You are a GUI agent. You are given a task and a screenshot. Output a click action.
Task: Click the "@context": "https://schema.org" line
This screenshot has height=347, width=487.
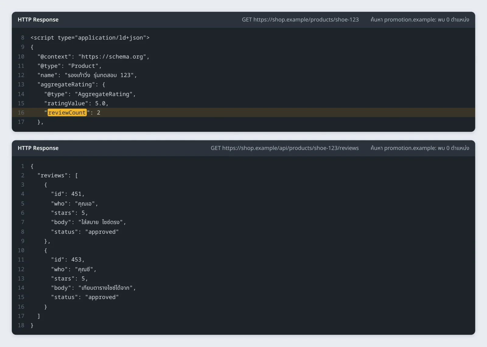[93, 57]
